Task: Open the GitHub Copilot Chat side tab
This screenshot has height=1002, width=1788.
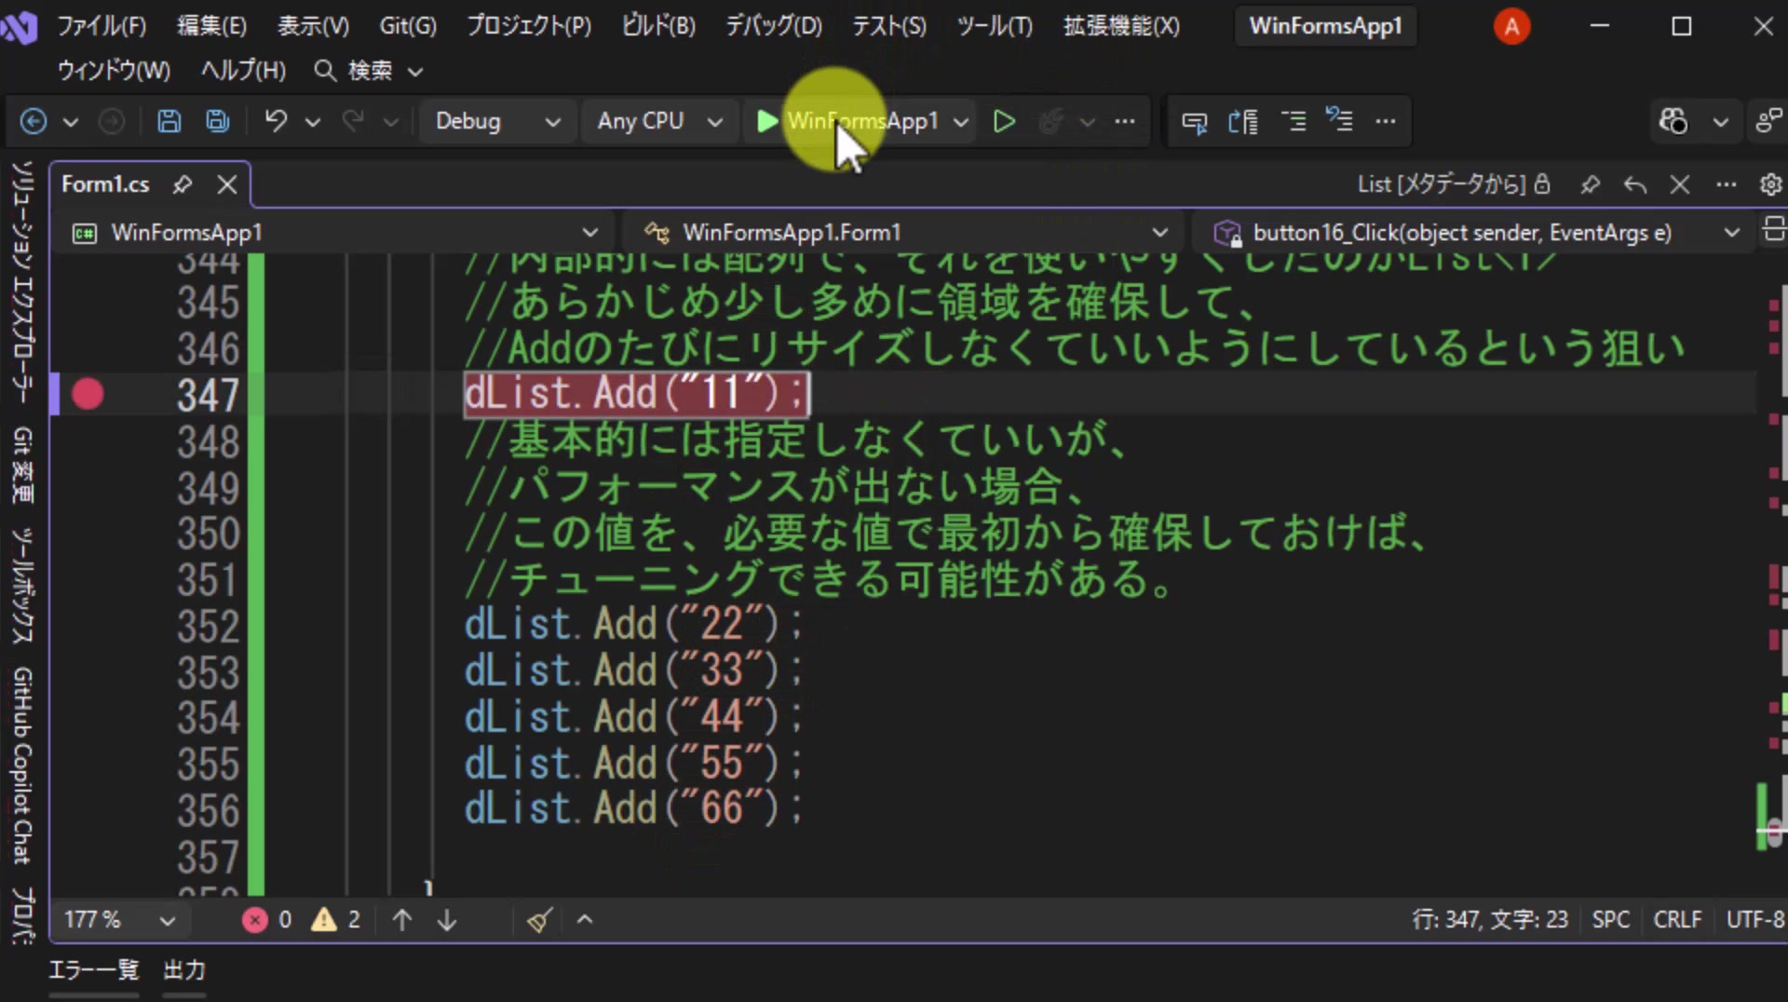Action: click(22, 765)
